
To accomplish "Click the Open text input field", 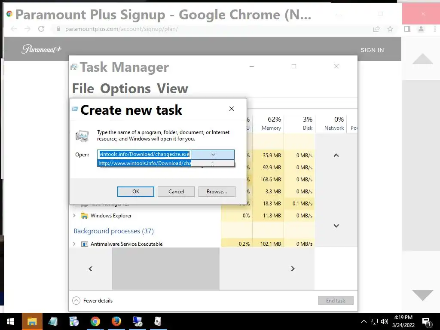I will [144, 154].
